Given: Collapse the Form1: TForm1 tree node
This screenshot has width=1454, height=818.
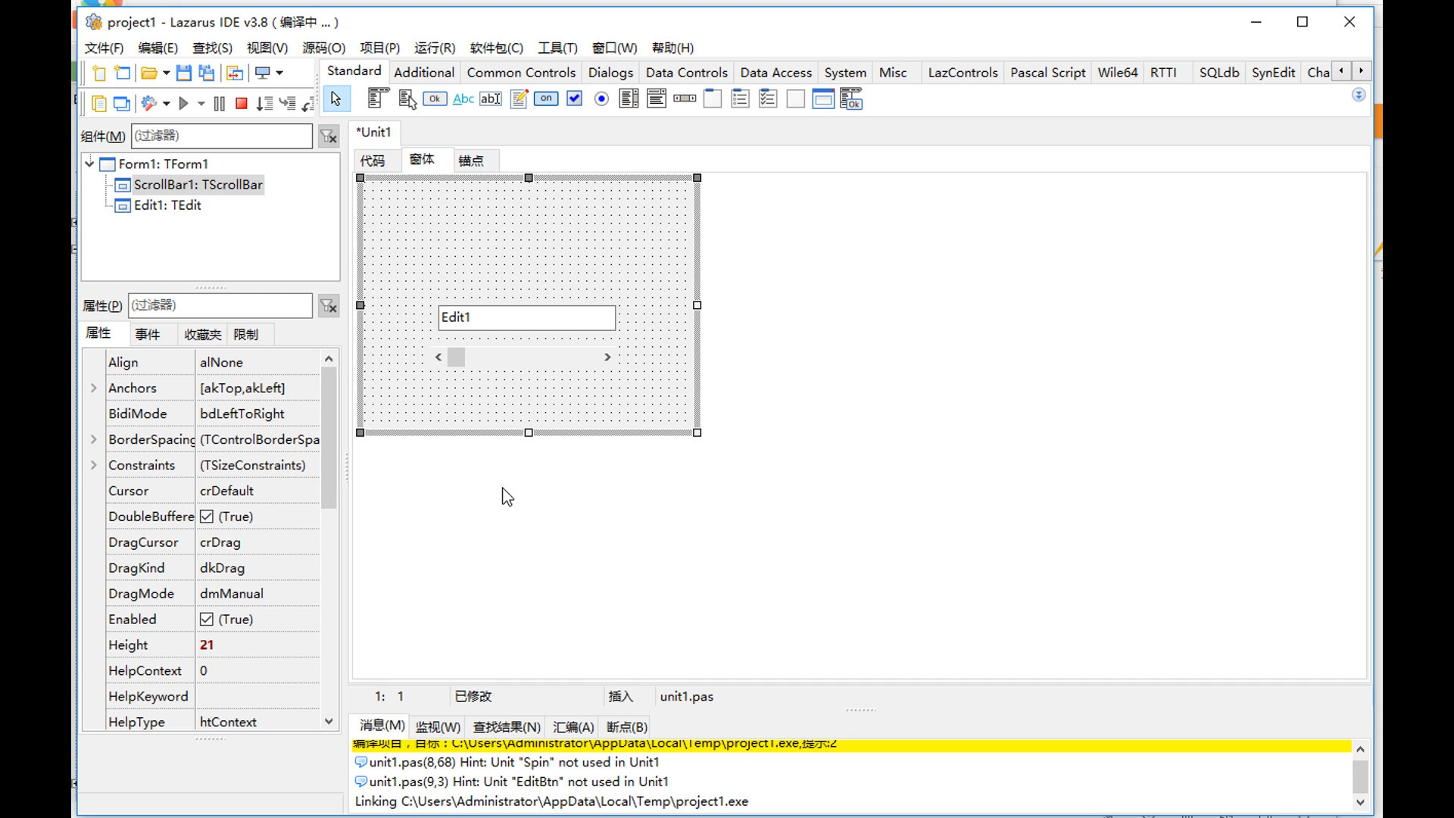Looking at the screenshot, I should 89,164.
